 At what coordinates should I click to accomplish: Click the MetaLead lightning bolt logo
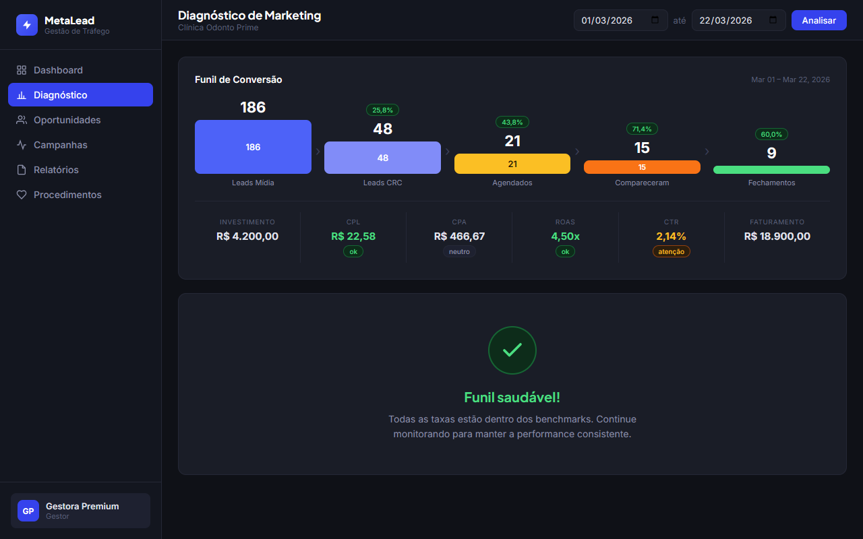point(27,25)
